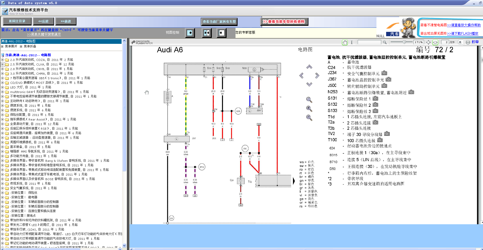Open the camera photo for T100 100芯插头连接
Screen dimensions: 483x250
(x=380, y=140)
